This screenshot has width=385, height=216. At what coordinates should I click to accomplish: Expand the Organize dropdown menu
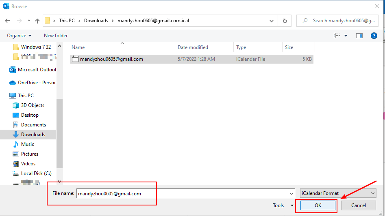pyautogui.click(x=19, y=36)
